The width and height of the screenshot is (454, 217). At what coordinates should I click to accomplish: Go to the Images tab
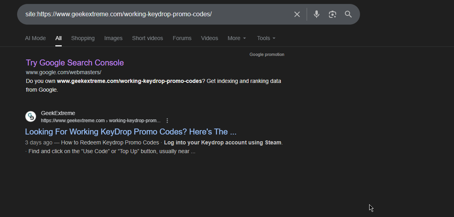point(113,38)
